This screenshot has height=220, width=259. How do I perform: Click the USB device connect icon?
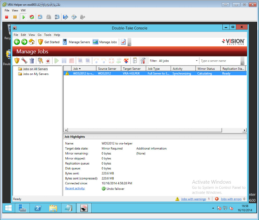coord(83,17)
